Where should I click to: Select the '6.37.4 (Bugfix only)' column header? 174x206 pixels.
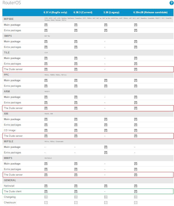point(55,12)
